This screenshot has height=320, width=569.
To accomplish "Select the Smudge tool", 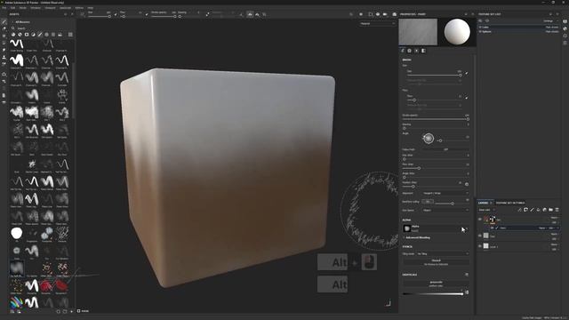I will pos(4,50).
